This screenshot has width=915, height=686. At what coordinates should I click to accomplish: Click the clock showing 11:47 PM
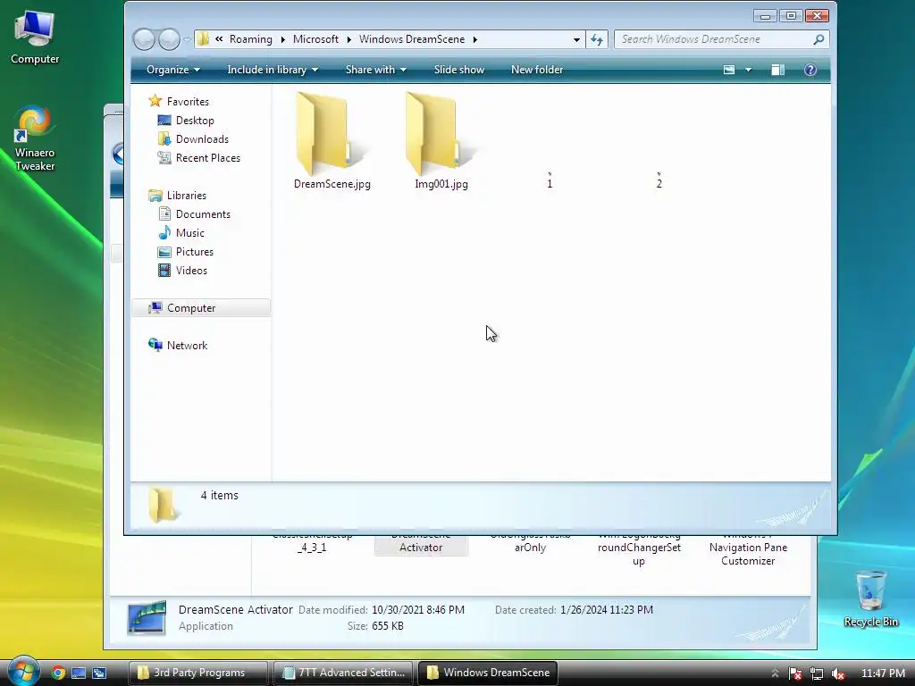tap(883, 673)
